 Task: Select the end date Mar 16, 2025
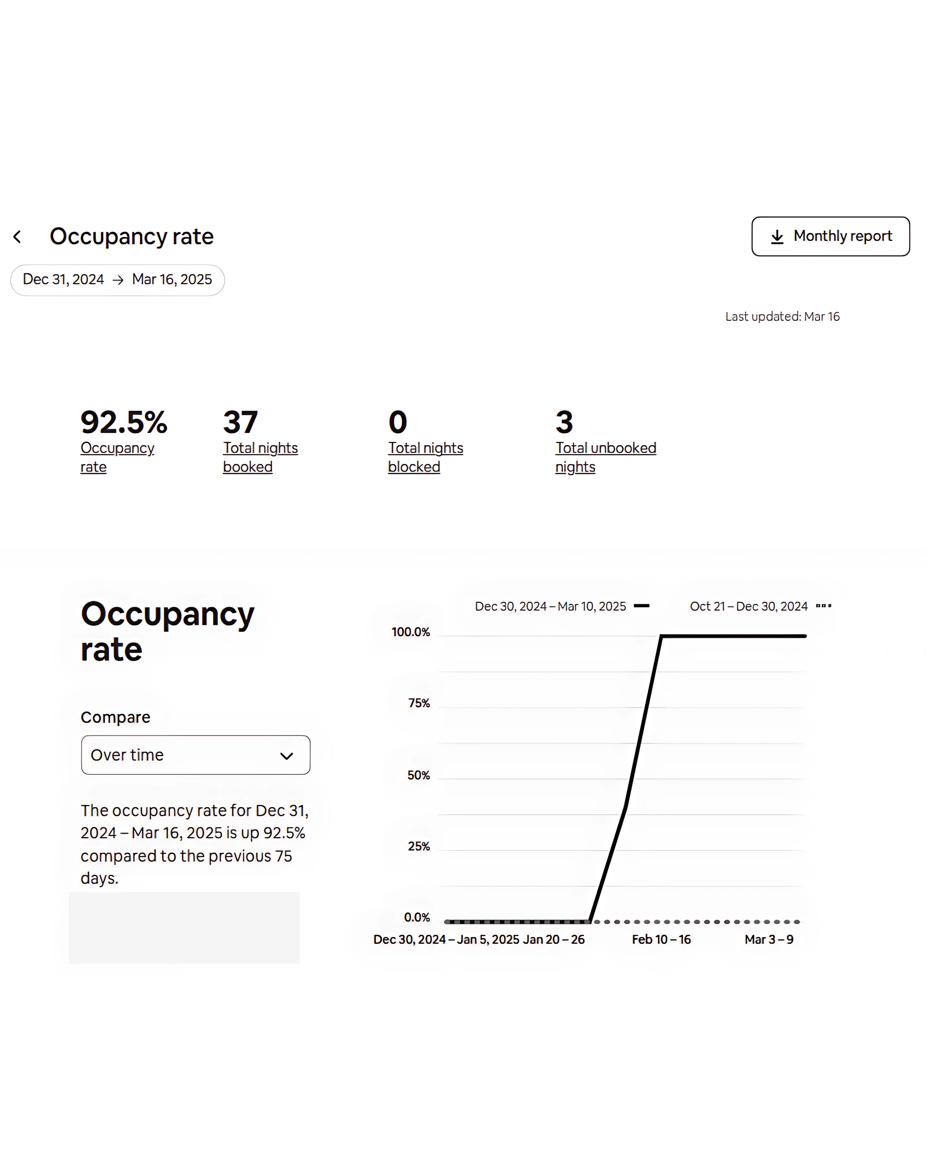tap(172, 280)
